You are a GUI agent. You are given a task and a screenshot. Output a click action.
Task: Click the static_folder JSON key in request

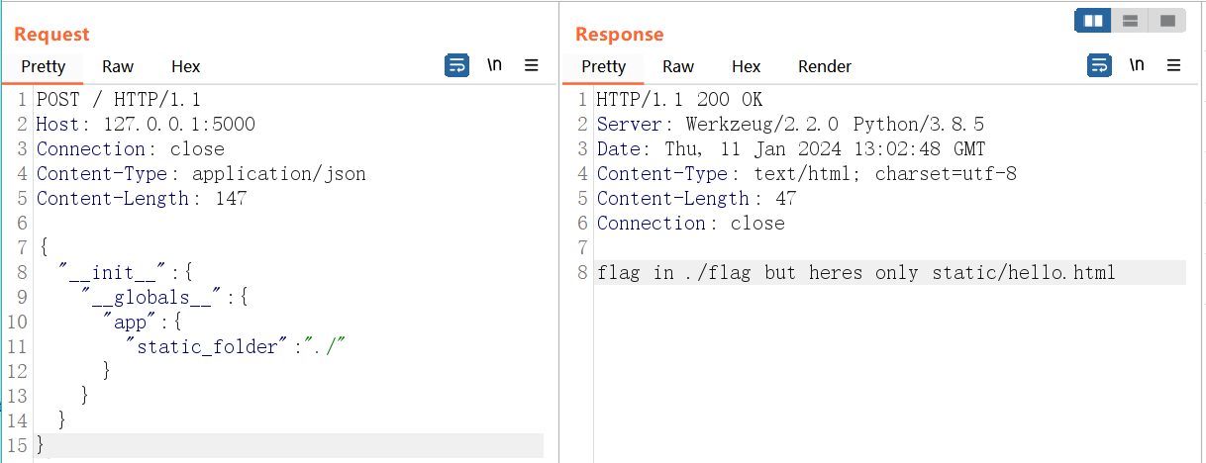pos(208,346)
